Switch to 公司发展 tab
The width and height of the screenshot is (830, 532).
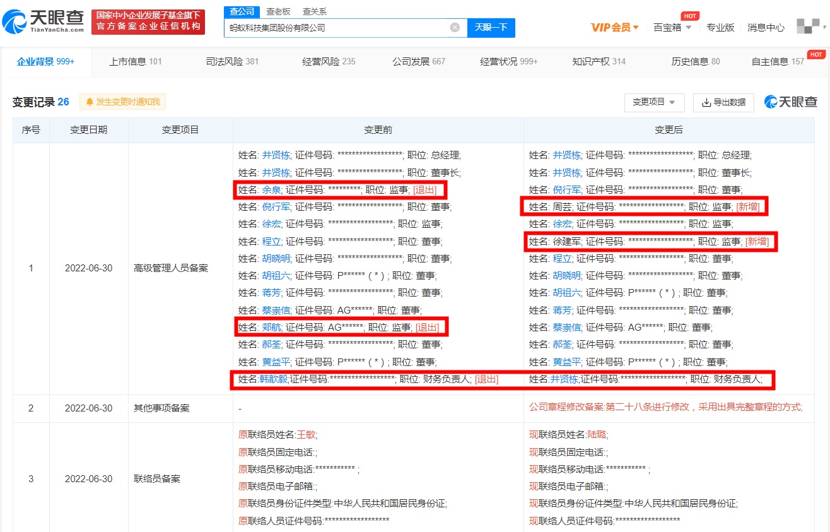coord(419,61)
